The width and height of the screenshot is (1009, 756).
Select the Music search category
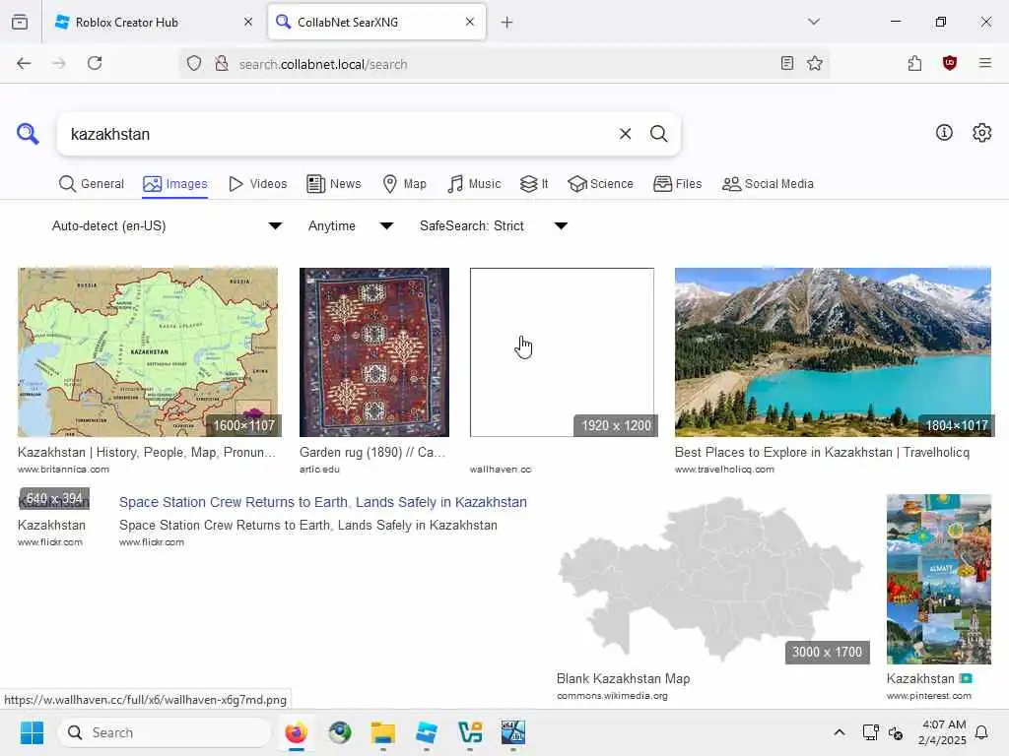pos(474,184)
